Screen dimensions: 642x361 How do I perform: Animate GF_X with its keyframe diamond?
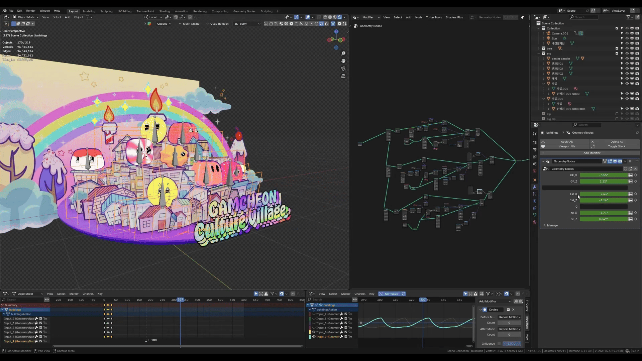coord(636,175)
